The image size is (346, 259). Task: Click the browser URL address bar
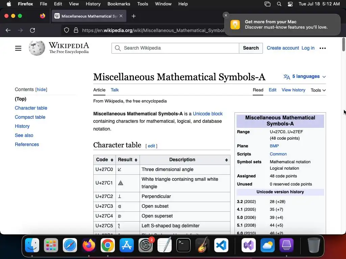click(x=152, y=30)
